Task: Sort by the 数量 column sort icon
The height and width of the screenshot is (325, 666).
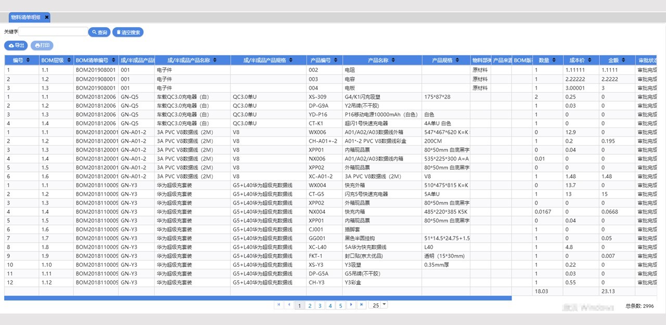Action: [554, 60]
